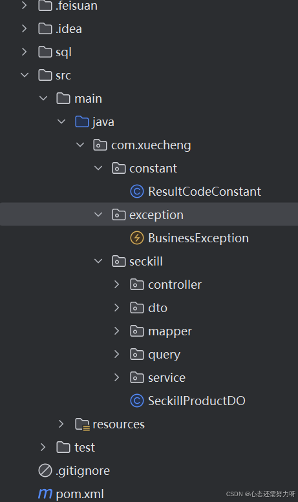The width and height of the screenshot is (298, 502).
Task: Open SeckillProductDO class file
Action: click(x=197, y=401)
